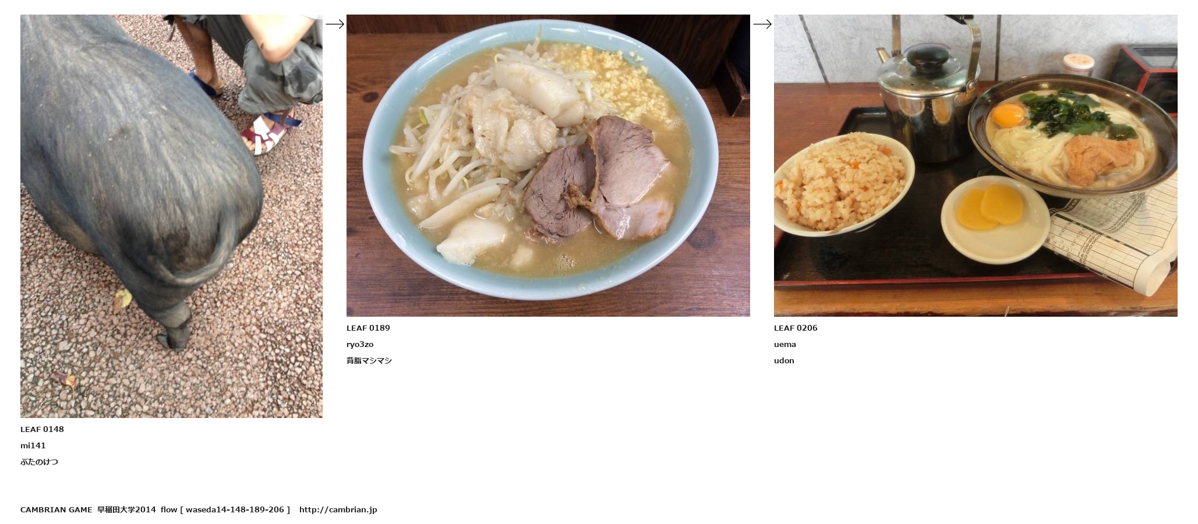
Task: Open the udon set meal photo
Action: 976,165
